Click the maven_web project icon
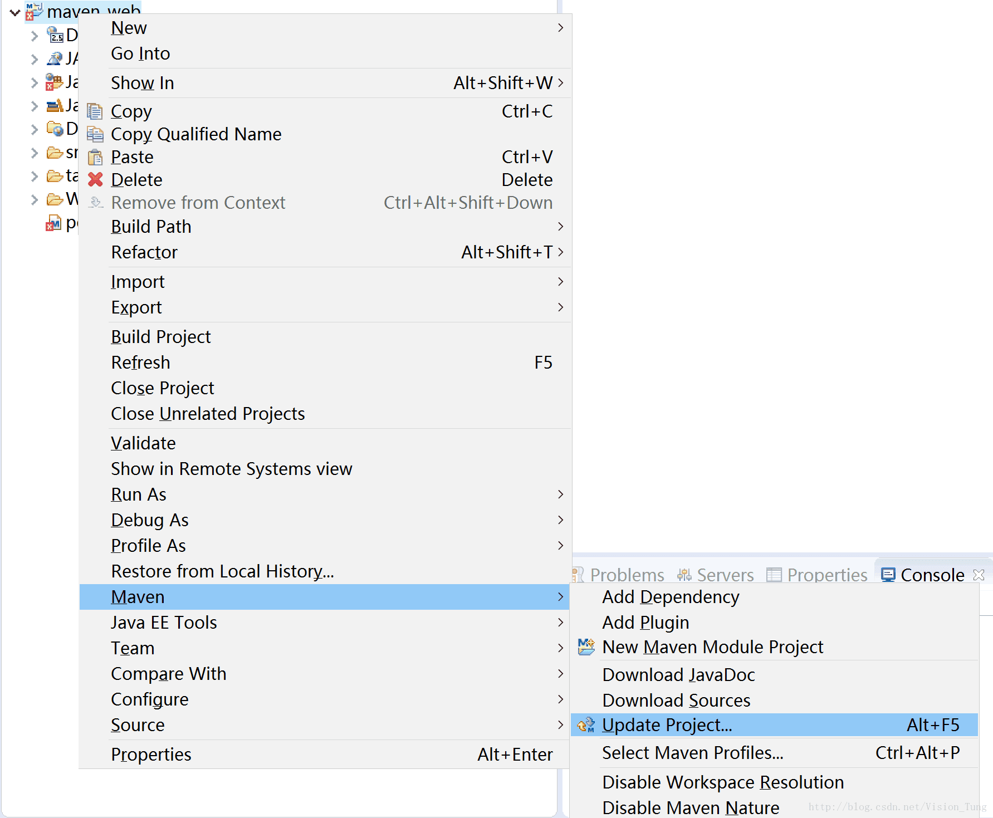 (34, 11)
